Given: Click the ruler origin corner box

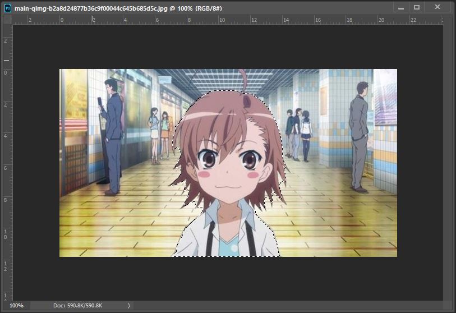Looking at the screenshot, I should (7, 20).
